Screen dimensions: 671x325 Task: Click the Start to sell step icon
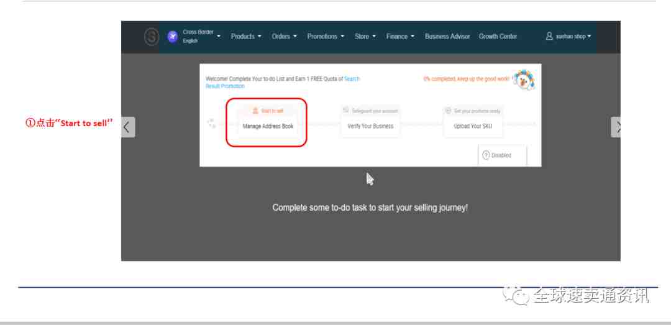click(x=255, y=111)
